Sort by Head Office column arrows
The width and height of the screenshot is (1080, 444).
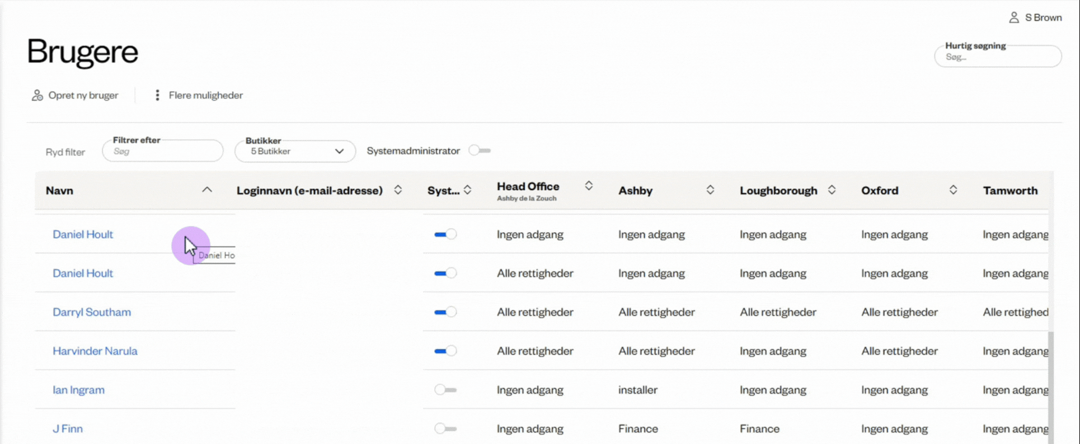[589, 186]
